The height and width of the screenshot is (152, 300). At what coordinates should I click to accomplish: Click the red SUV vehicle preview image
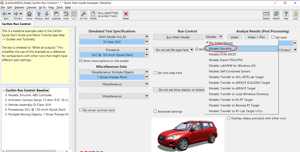click(187, 135)
